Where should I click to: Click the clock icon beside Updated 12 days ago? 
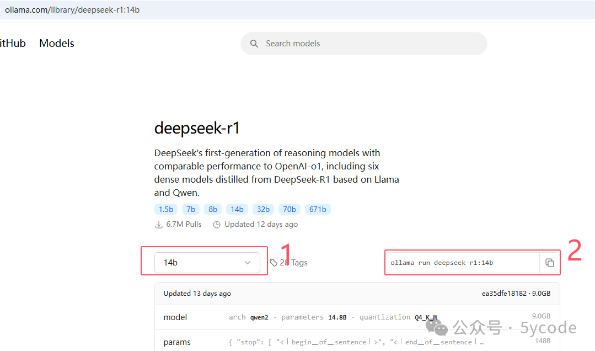[x=216, y=224]
